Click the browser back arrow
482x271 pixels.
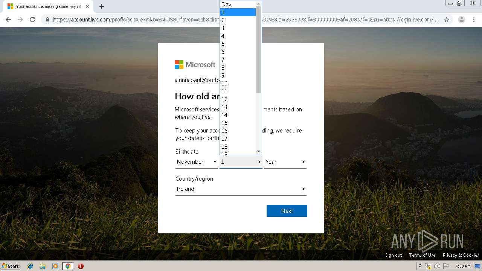tap(8, 20)
